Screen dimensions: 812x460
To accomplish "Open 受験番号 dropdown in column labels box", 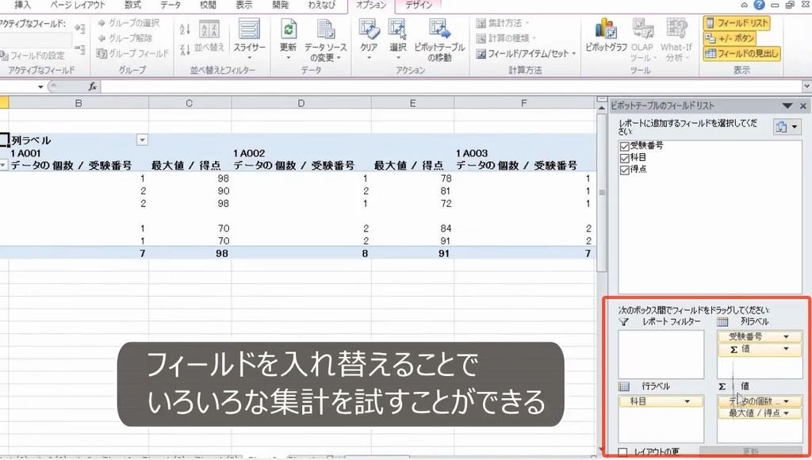I will (786, 337).
